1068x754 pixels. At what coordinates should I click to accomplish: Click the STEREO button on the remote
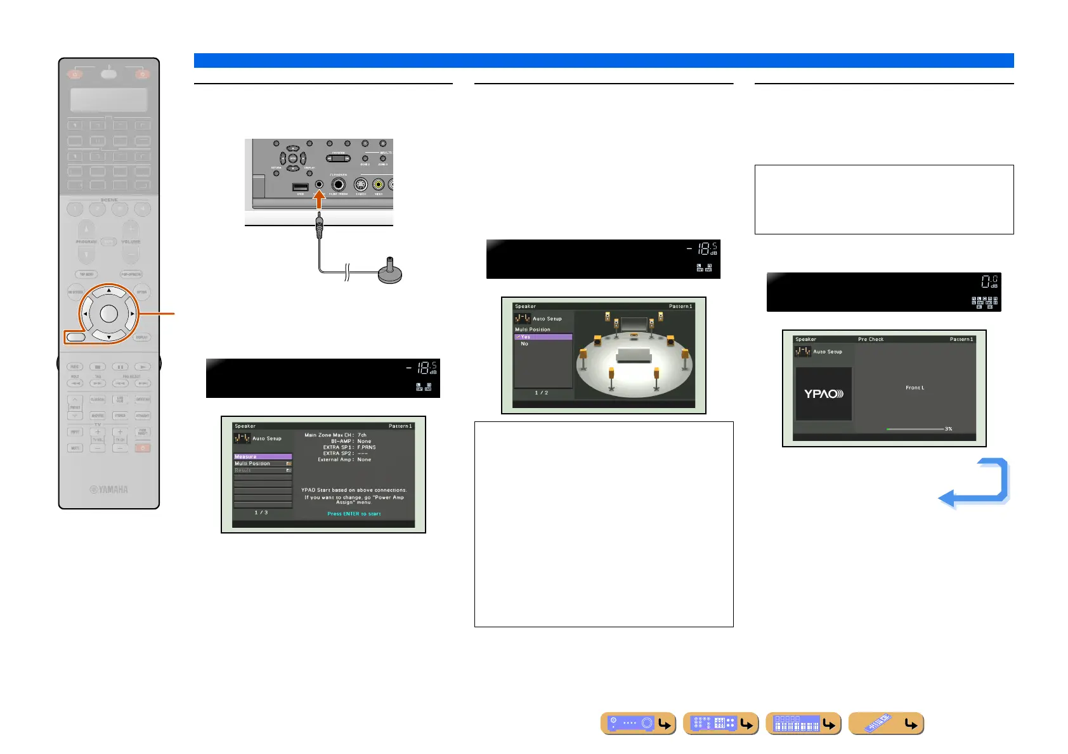(x=120, y=416)
